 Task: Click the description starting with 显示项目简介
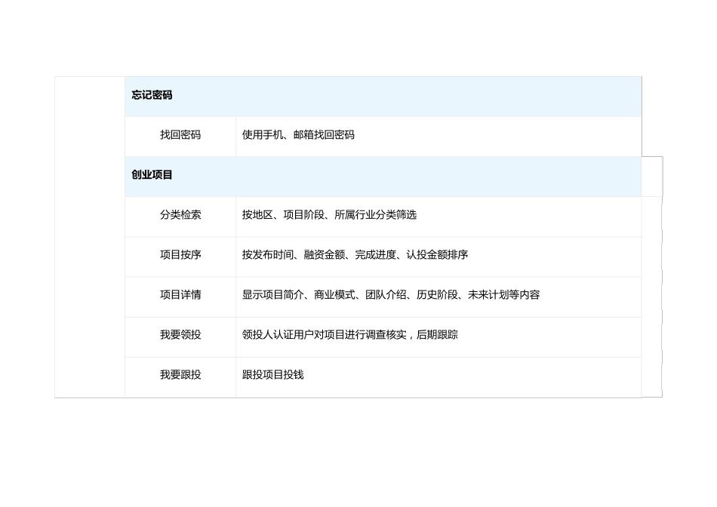pos(391,295)
